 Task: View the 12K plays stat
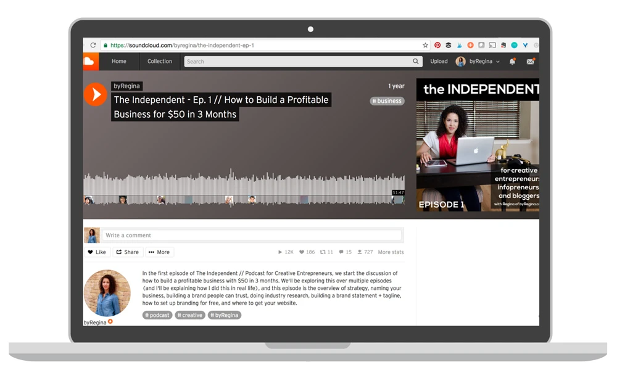point(286,252)
